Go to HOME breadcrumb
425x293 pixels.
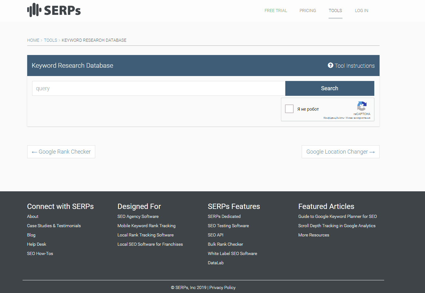33,40
